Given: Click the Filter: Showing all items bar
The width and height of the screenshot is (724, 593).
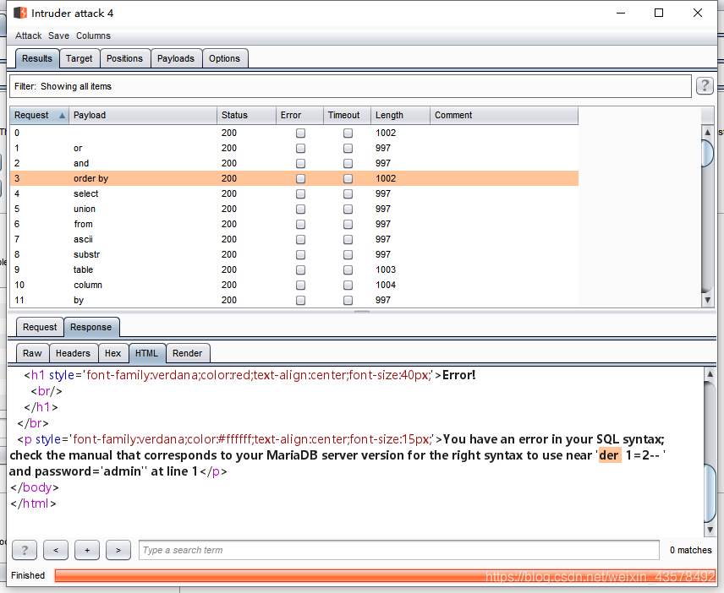Looking at the screenshot, I should [x=350, y=86].
